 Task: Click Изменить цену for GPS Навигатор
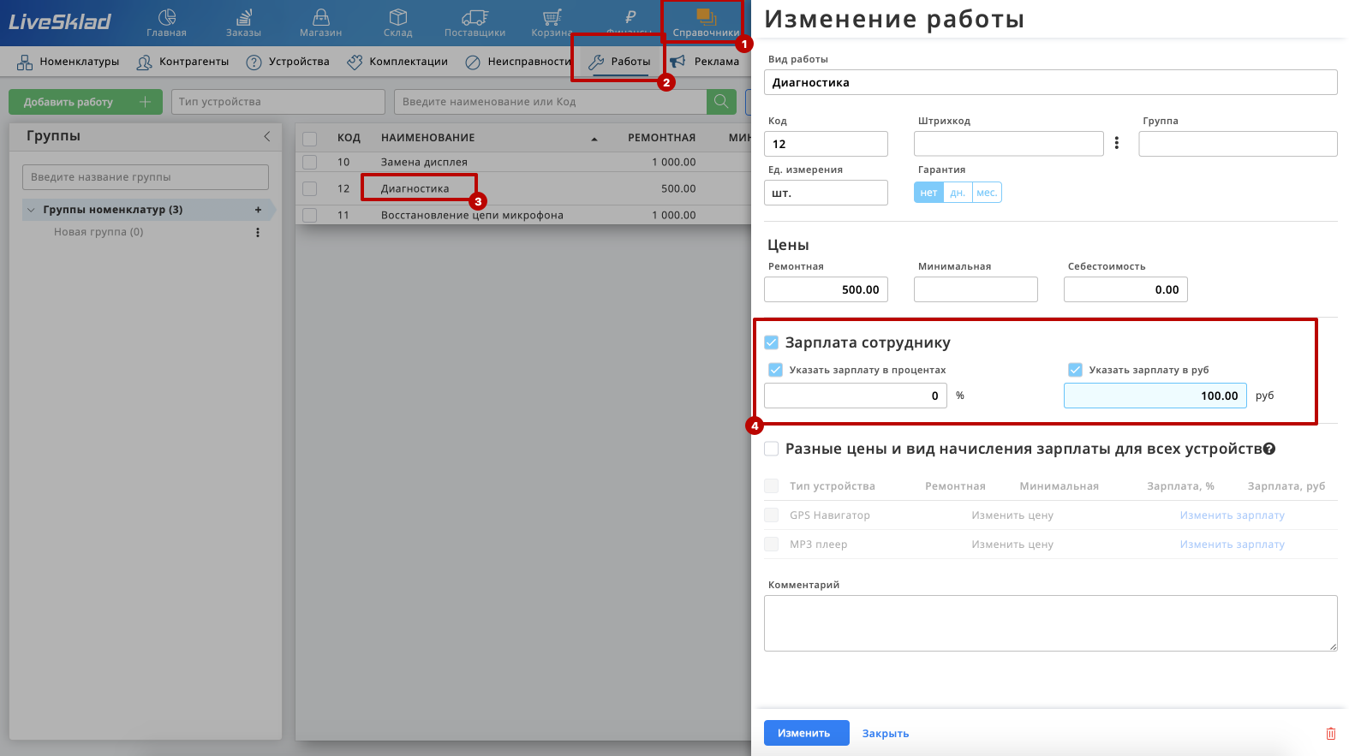[1012, 515]
